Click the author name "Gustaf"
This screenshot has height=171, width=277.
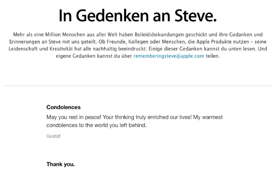point(54,136)
